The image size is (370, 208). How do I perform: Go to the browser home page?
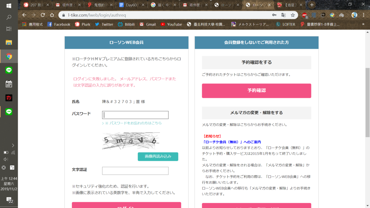tap(52, 15)
